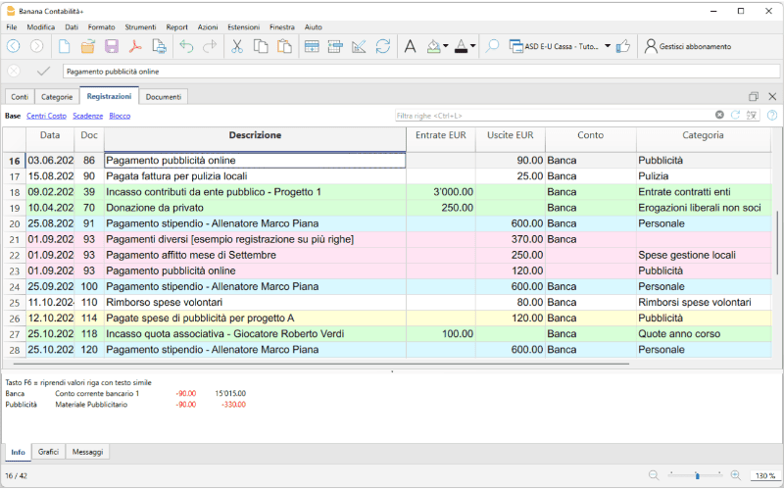Clear the row filter with X icon

click(720, 116)
